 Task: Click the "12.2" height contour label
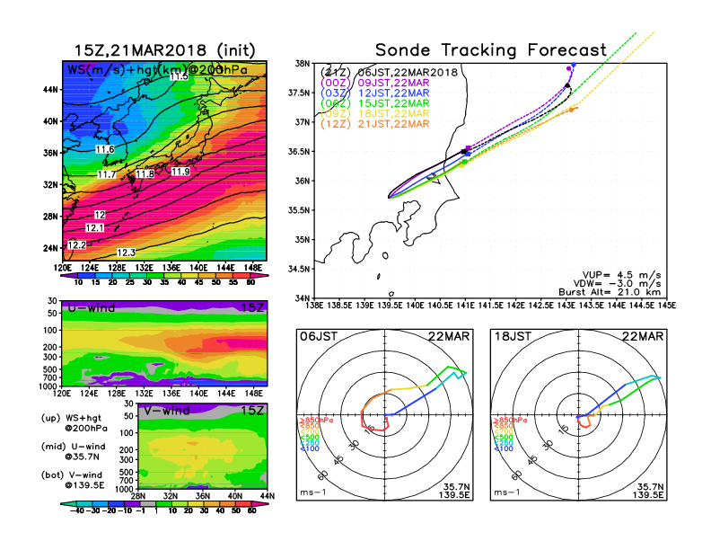click(x=76, y=245)
